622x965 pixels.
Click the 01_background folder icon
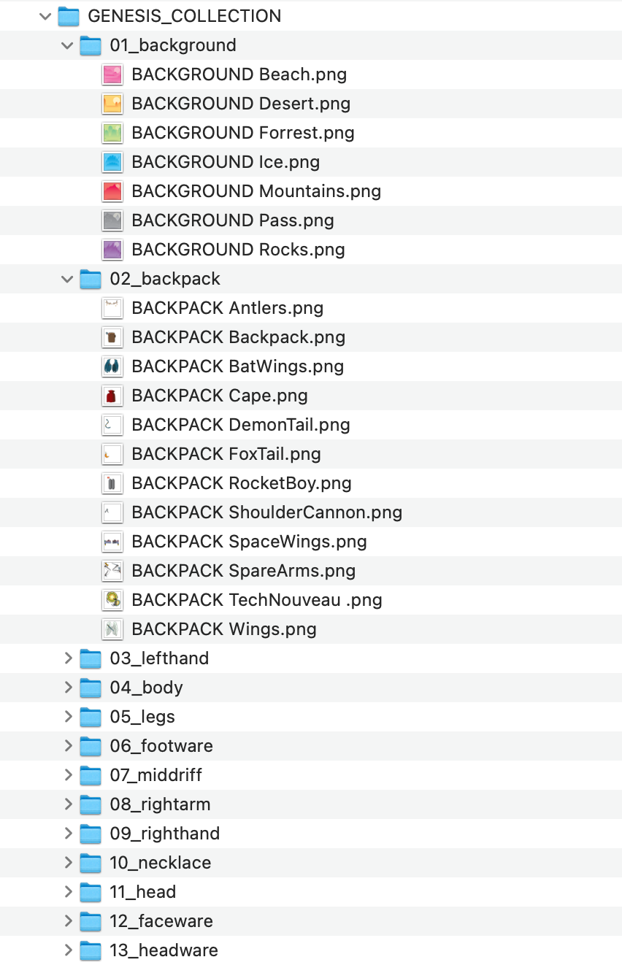[90, 45]
